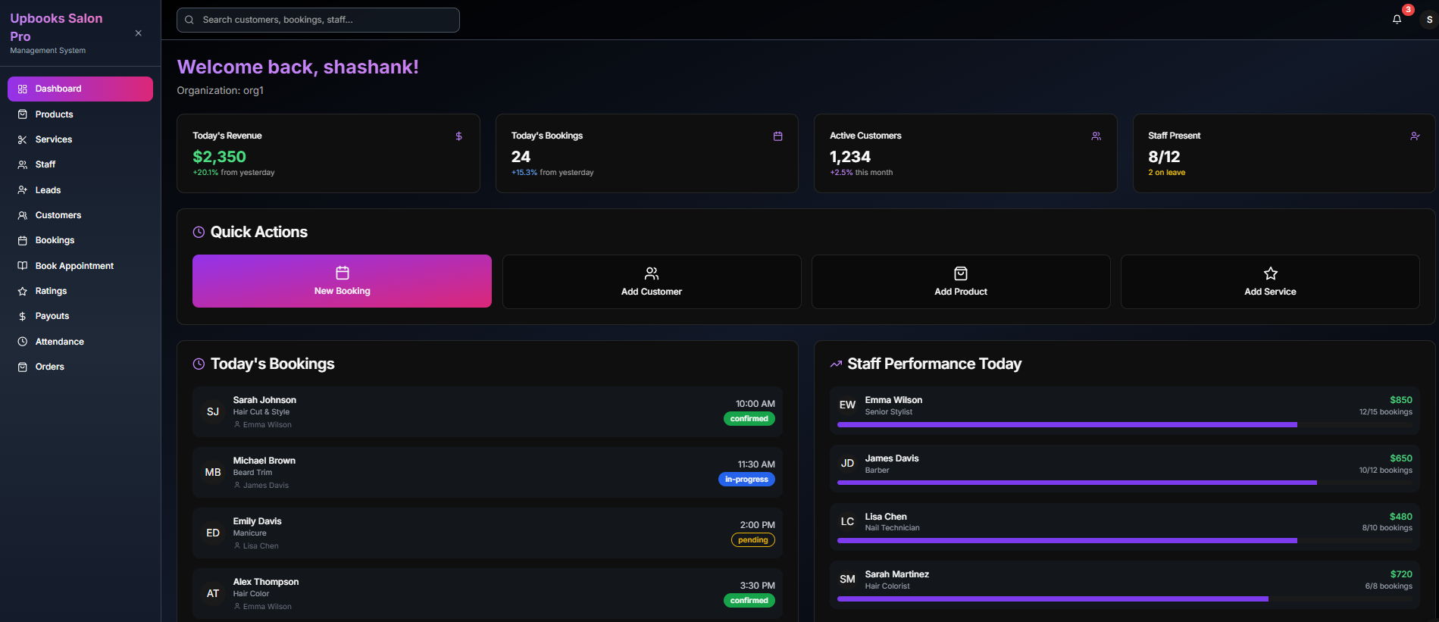Go to Products page
Screen dimensions: 1439x622
[80, 114]
